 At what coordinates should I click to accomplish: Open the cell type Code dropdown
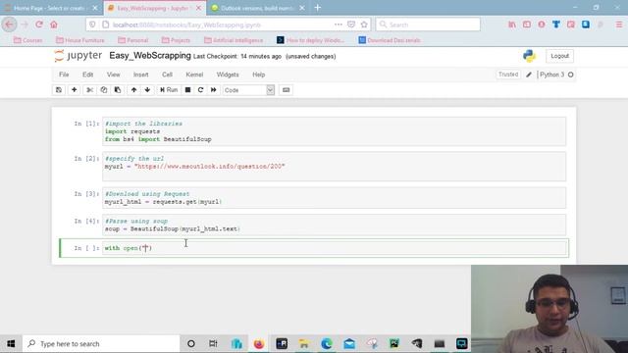click(x=248, y=90)
